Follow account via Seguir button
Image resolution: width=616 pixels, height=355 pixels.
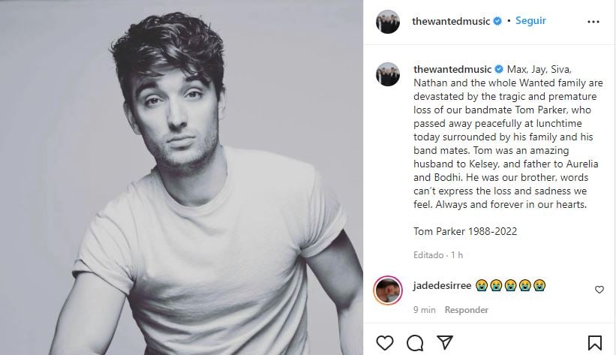pos(530,22)
